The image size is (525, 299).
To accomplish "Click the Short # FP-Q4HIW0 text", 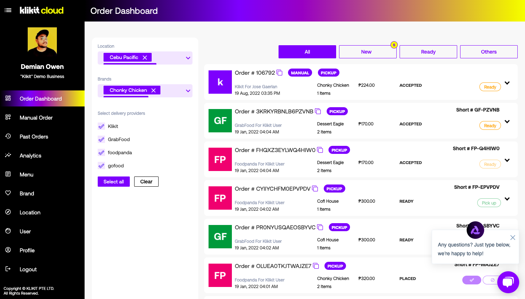I will point(476,148).
